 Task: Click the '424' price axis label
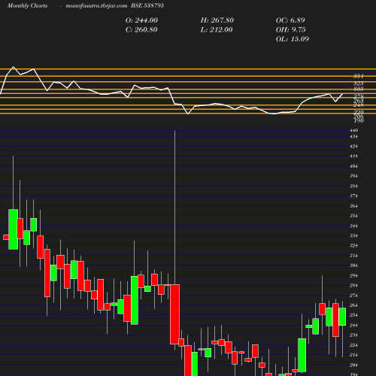[x=353, y=147]
